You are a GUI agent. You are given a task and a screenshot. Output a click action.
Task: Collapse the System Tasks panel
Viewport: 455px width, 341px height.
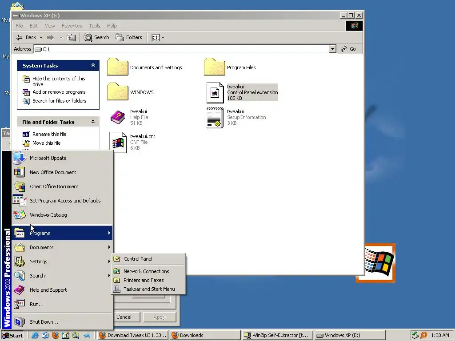coord(93,65)
